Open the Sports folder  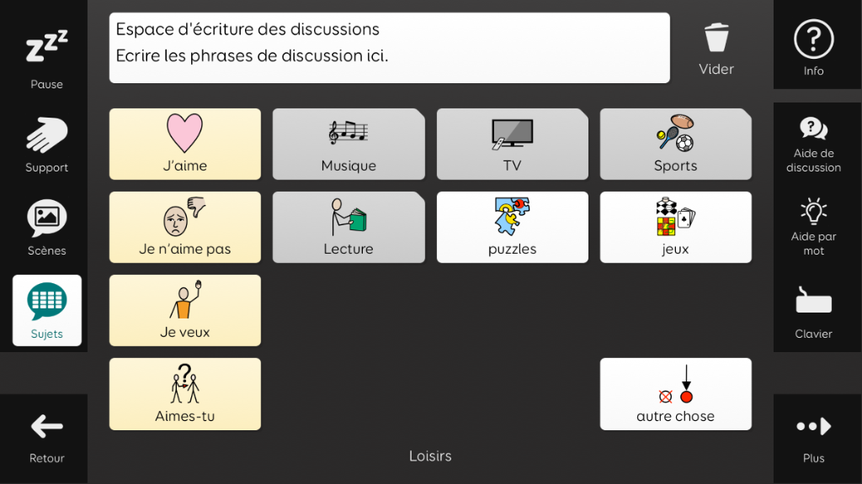[676, 144]
